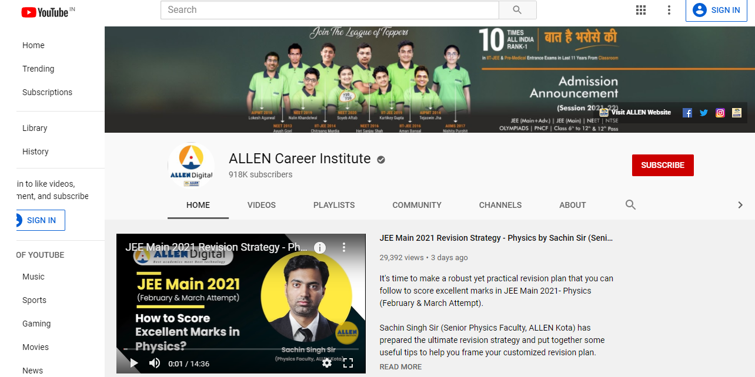Subscribe to ALLEN Career Institute channel
Screen dimensions: 755x377
coord(662,165)
